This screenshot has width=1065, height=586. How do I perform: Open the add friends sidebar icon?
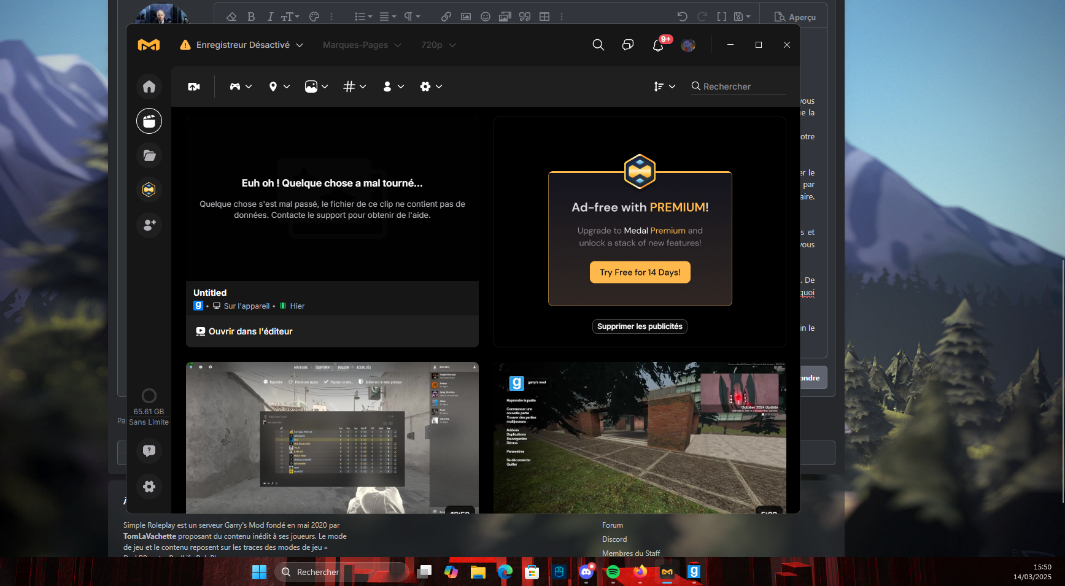[149, 225]
